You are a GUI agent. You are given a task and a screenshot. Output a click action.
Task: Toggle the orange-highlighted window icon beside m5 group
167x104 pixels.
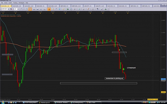click(x=30, y=9)
